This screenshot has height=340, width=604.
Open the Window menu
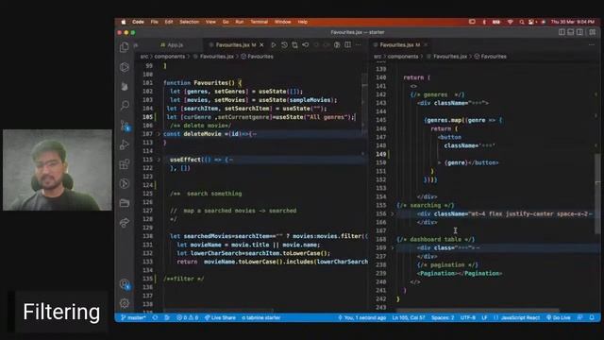pyautogui.click(x=283, y=22)
